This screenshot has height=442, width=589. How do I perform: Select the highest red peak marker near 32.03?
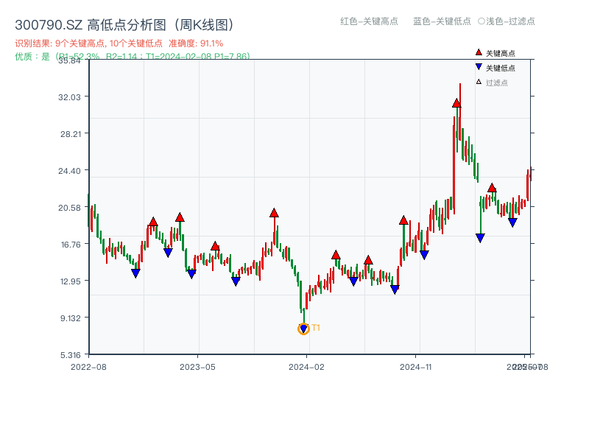coord(456,103)
